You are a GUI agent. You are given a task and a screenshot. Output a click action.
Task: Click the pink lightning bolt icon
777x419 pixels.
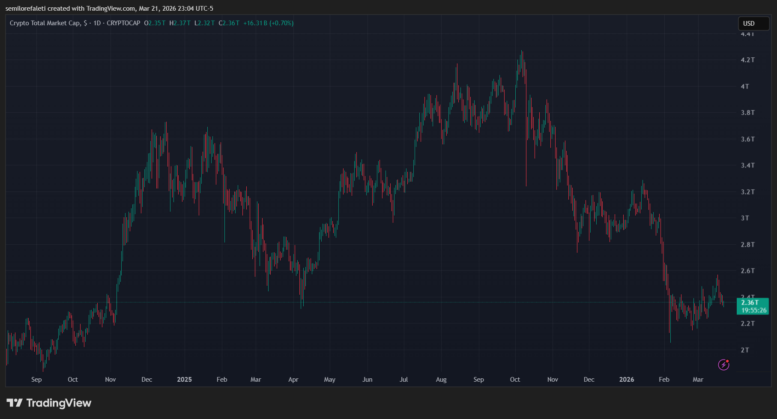click(x=723, y=365)
